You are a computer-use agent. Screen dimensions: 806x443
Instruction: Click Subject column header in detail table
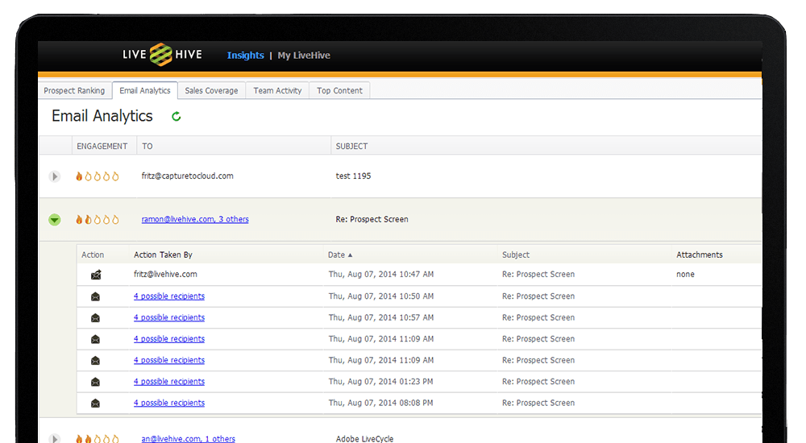coord(516,255)
